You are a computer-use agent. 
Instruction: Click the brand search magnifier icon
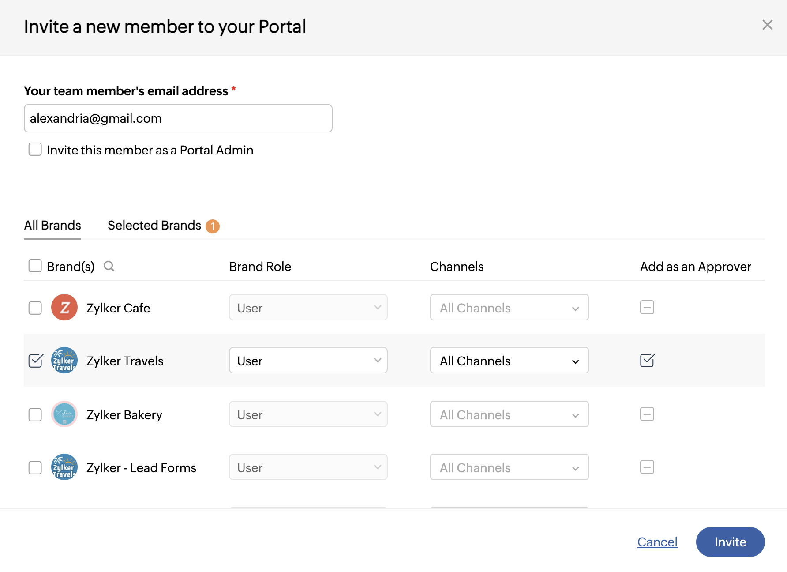pos(109,266)
